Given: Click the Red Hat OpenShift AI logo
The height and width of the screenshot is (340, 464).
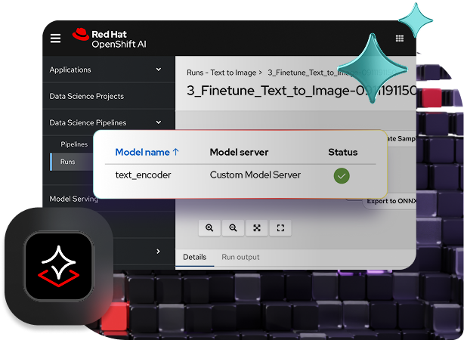Looking at the screenshot, I should (x=109, y=39).
